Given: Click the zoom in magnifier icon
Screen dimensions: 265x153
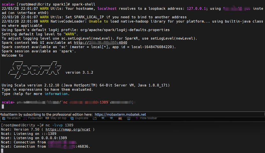Looking at the screenshot, I should [x=103, y=118].
